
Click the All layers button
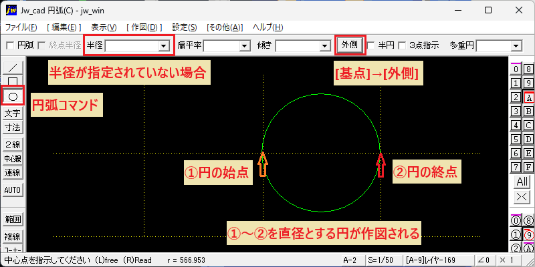click(522, 182)
